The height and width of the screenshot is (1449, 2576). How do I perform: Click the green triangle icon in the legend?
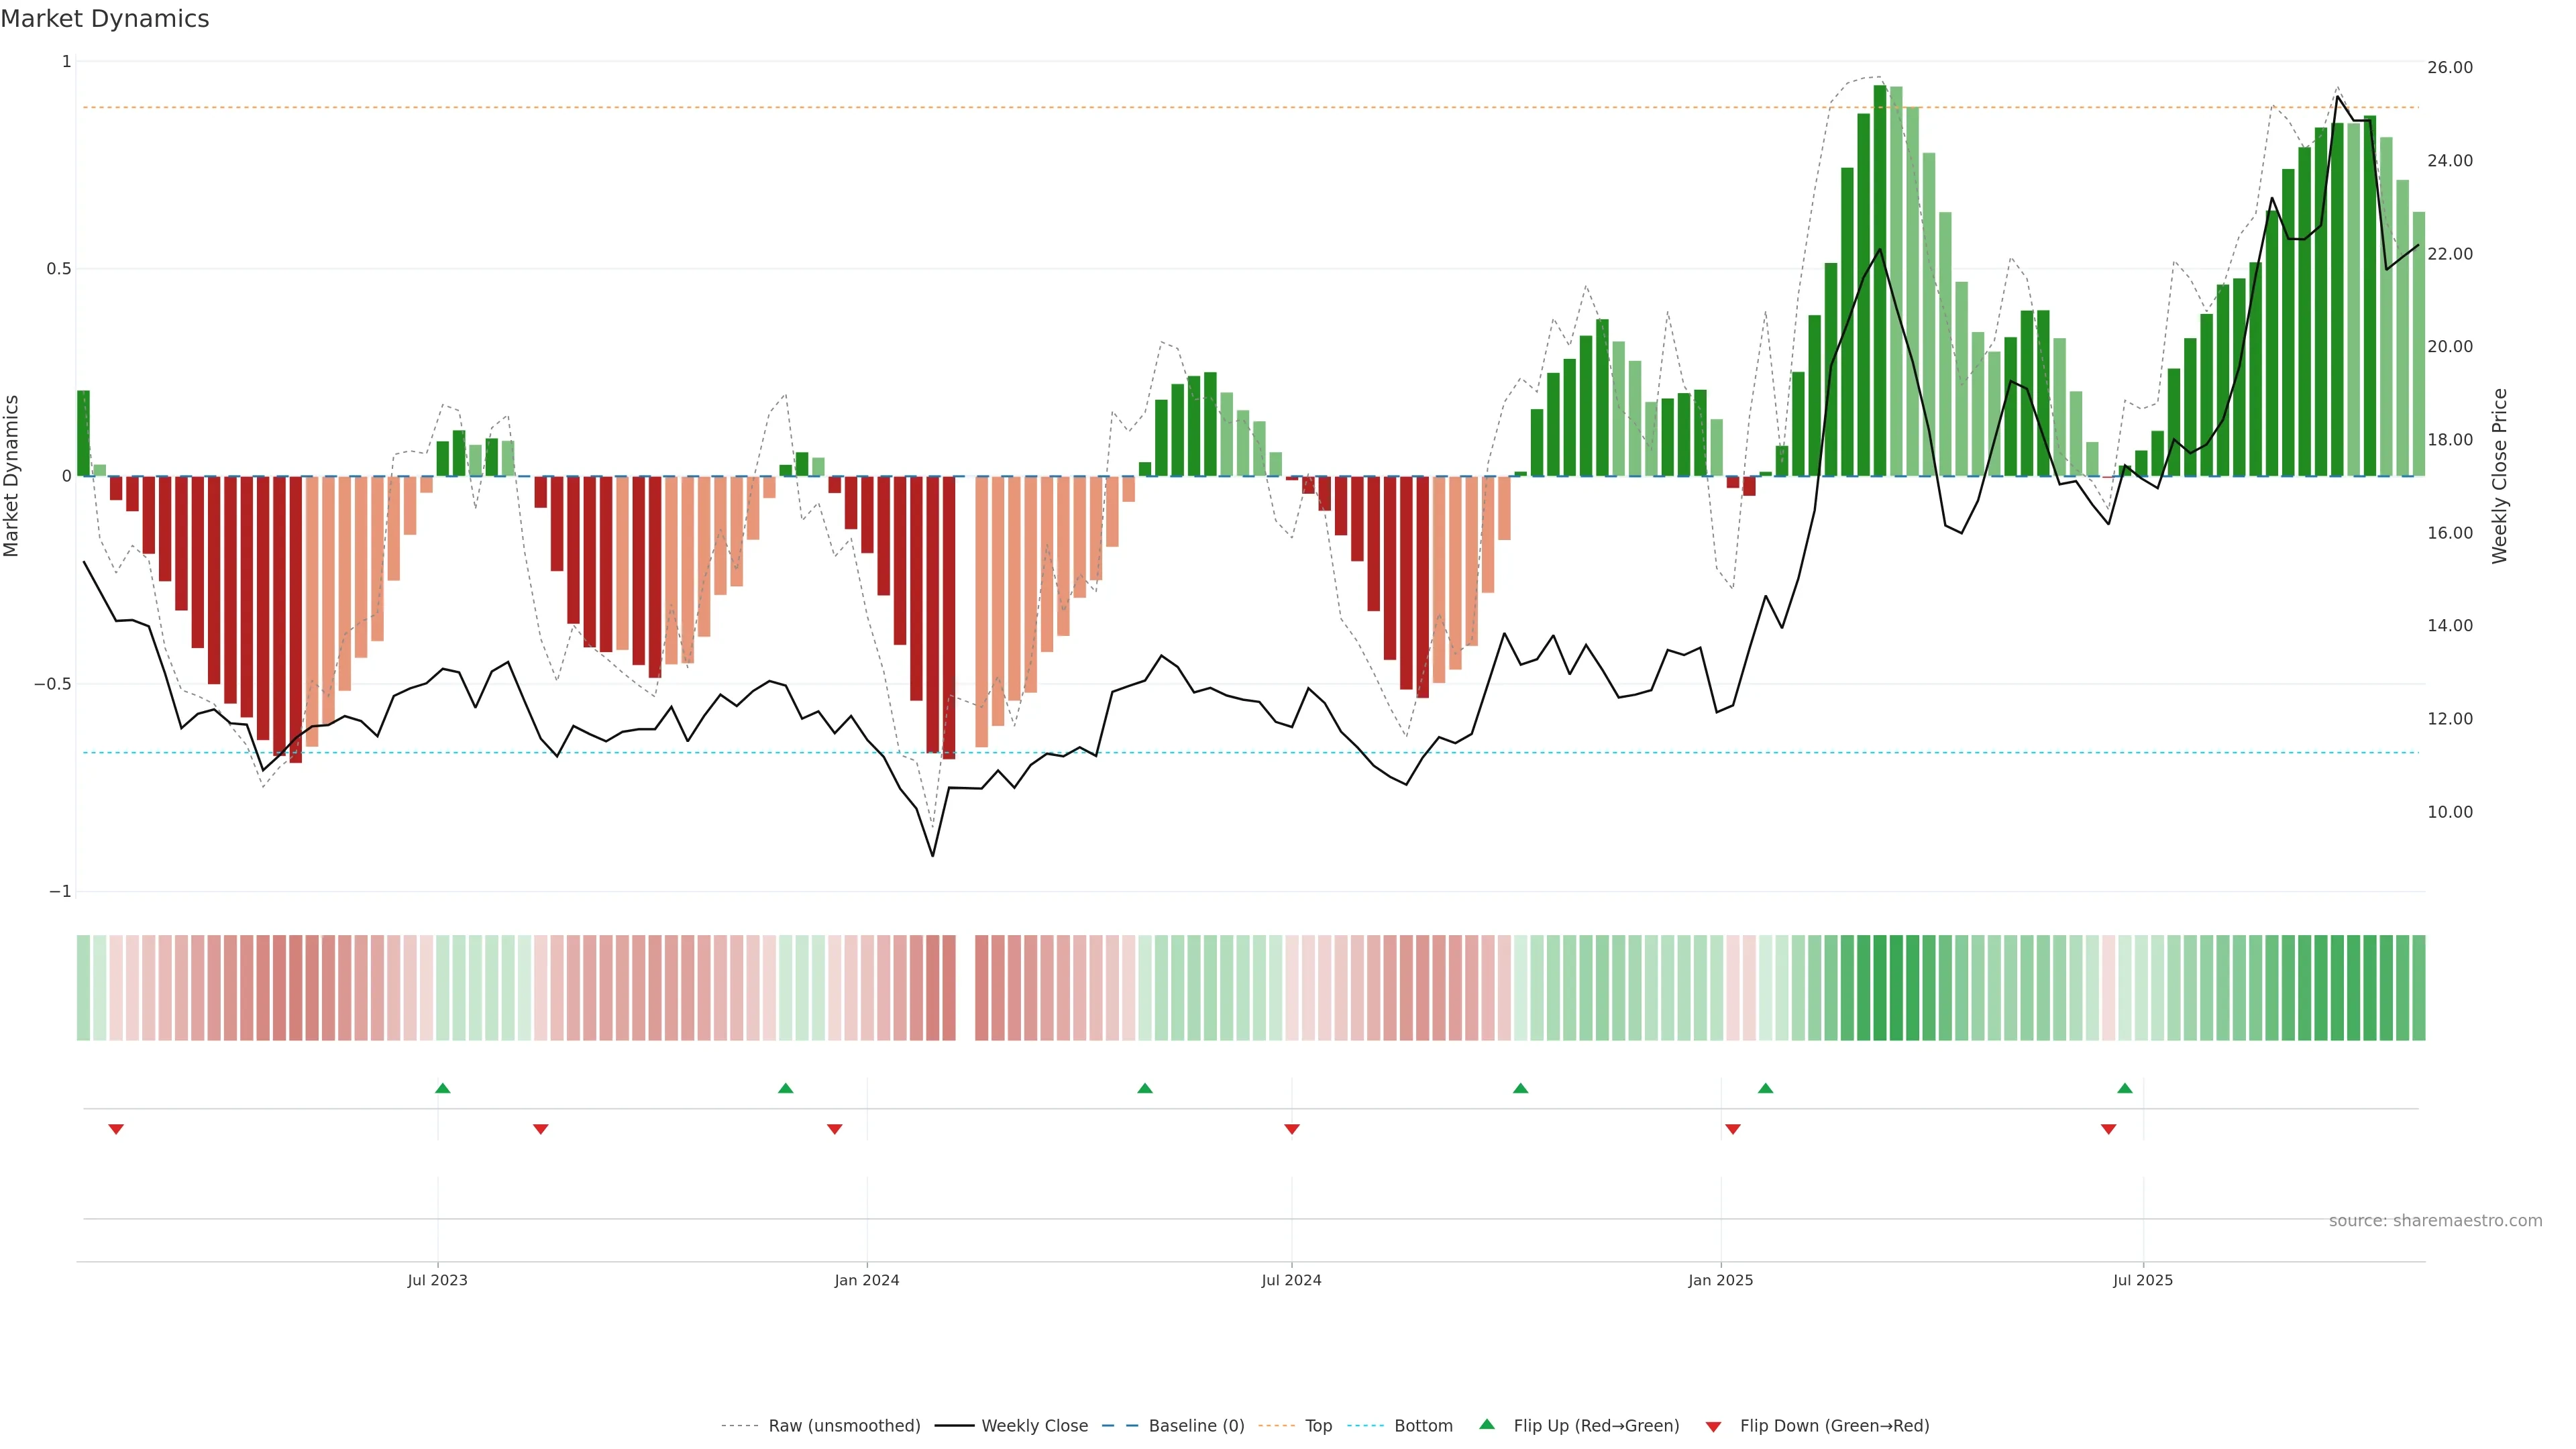click(1487, 1424)
